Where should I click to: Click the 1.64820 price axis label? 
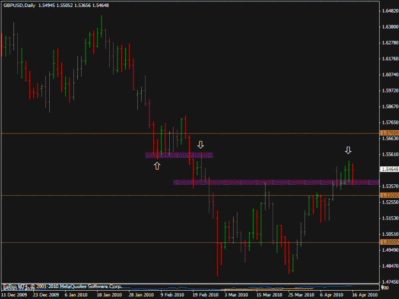click(390, 11)
